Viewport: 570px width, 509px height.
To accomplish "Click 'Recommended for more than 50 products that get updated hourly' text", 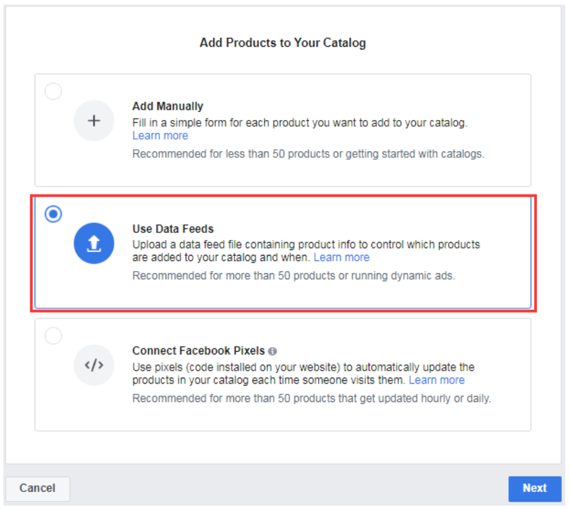I will tap(312, 399).
